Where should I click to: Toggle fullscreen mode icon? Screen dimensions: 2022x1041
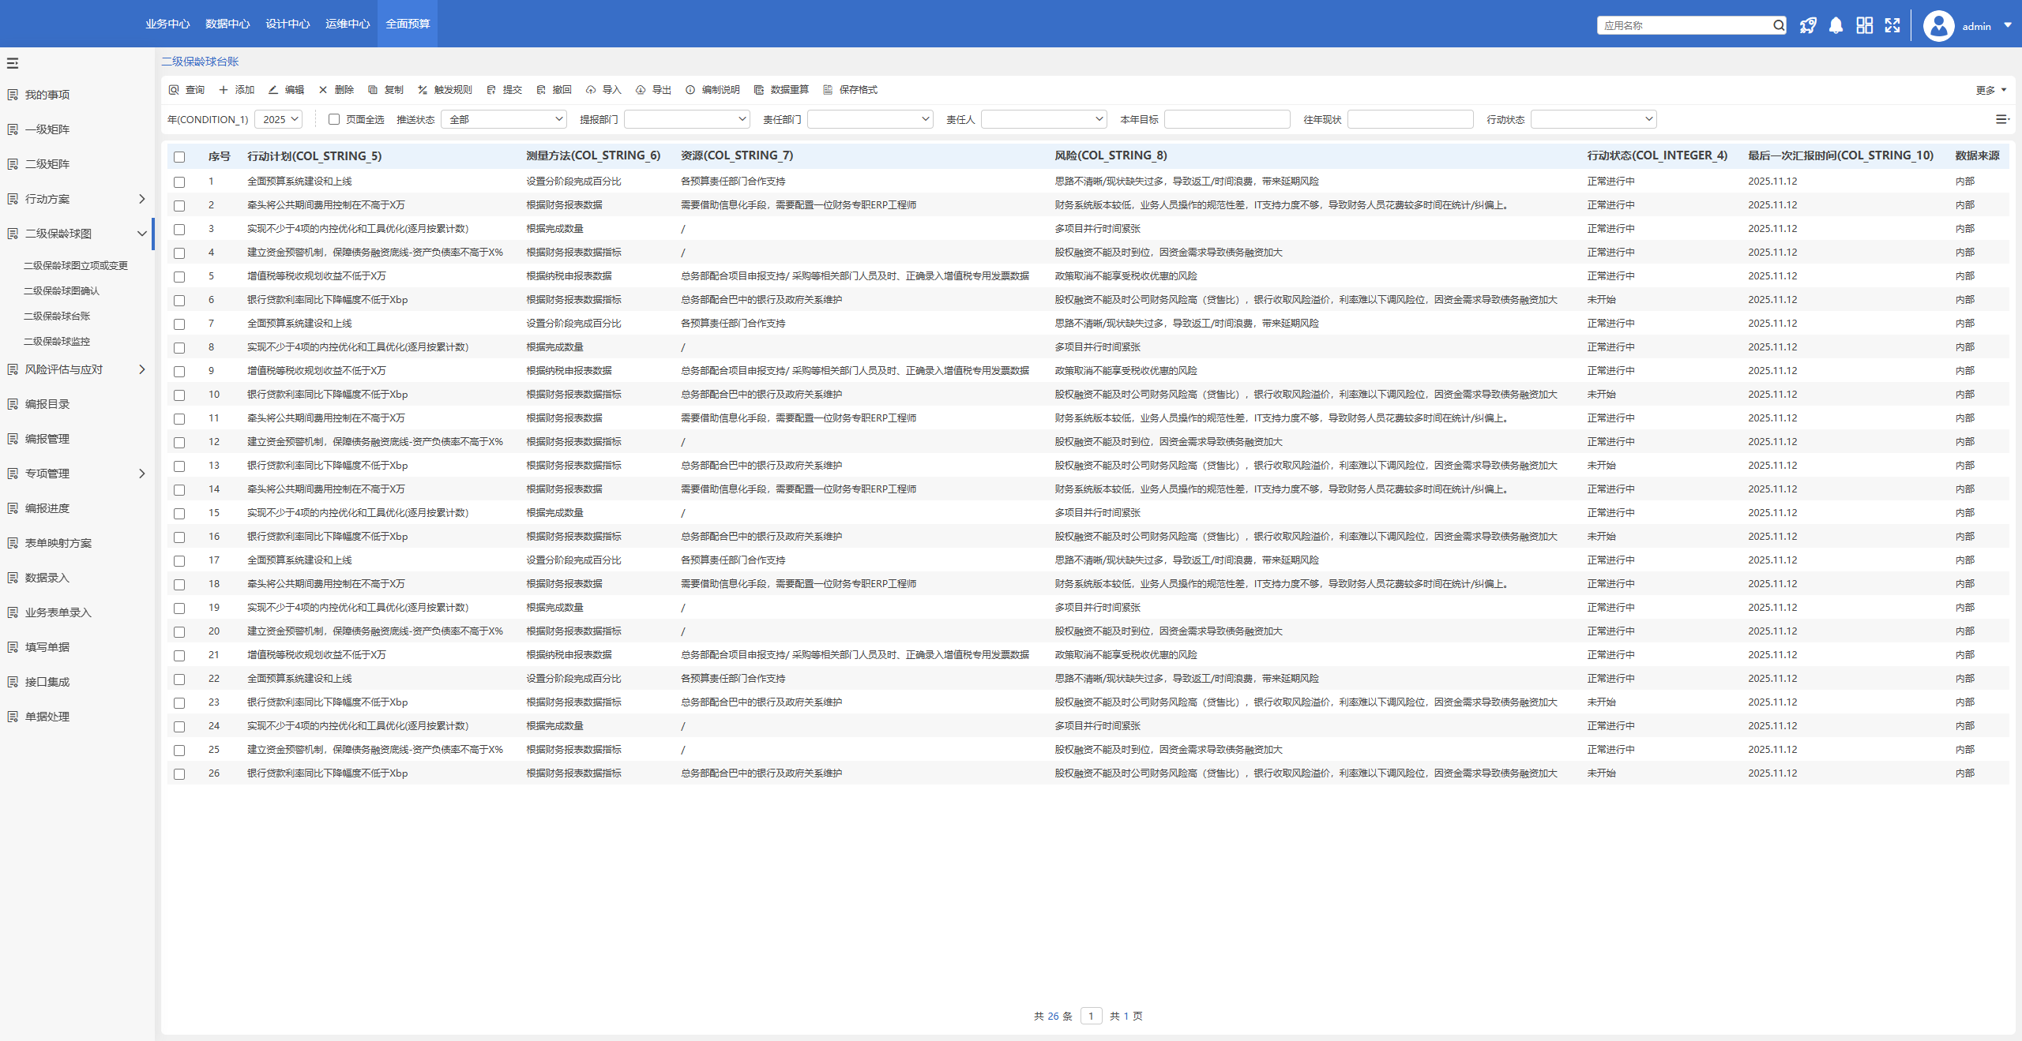[1892, 25]
